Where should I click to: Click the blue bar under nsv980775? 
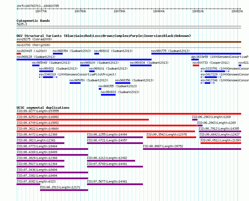[196, 54]
